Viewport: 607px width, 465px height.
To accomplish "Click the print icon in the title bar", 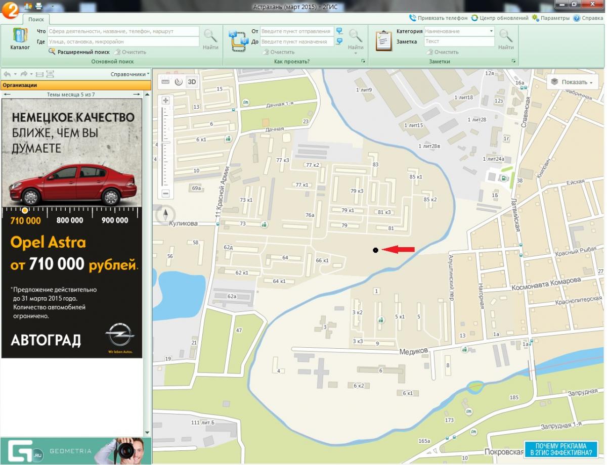I will click(38, 6).
